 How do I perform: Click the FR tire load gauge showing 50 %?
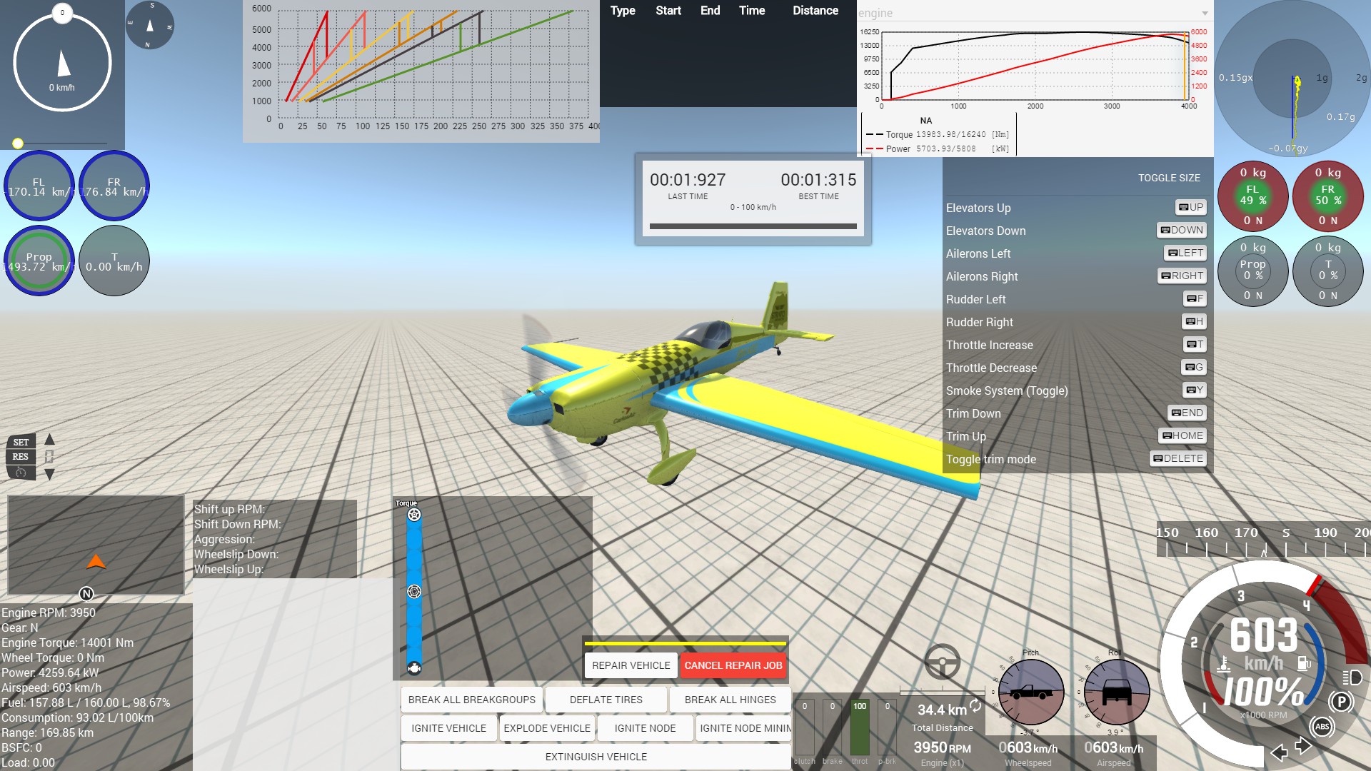pyautogui.click(x=1327, y=196)
